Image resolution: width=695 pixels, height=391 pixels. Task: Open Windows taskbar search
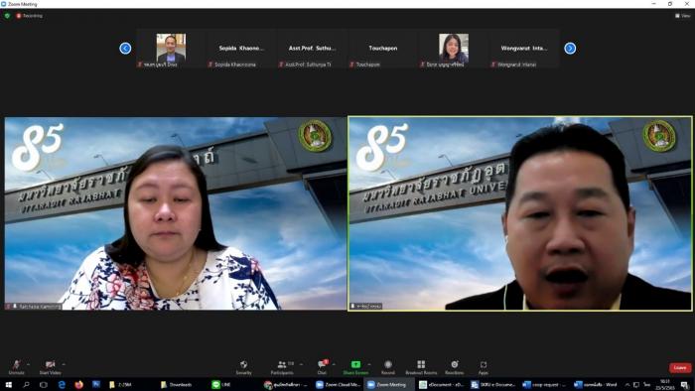tap(26, 385)
